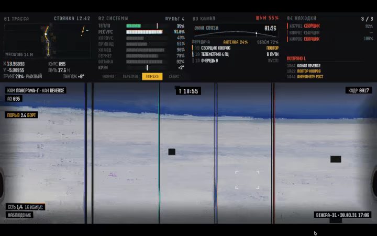Click the В ПУТИ transfer status
Image resolution: width=377 pixels, height=236 pixels.
273,54
